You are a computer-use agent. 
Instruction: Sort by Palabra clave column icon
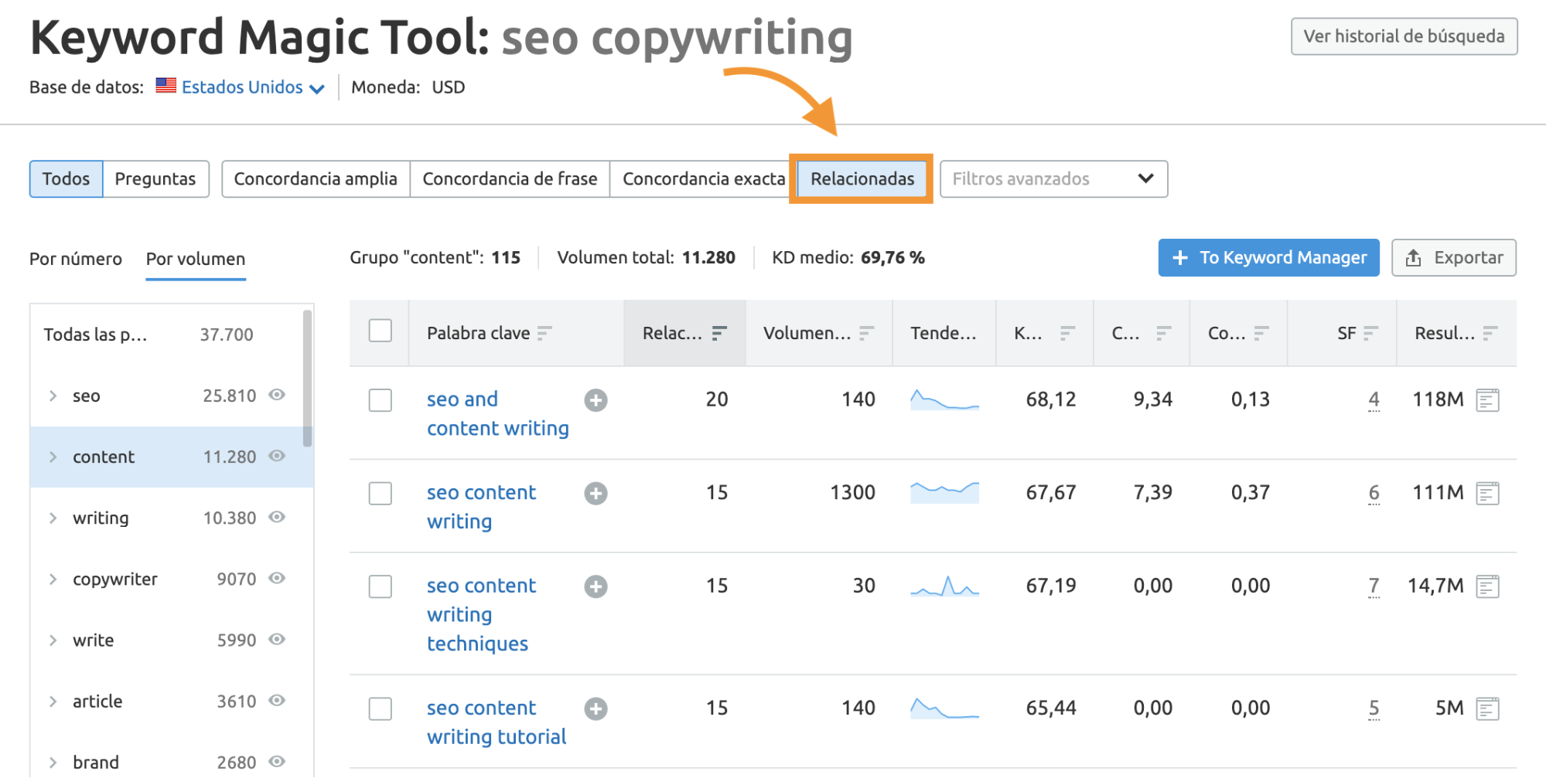tap(544, 333)
